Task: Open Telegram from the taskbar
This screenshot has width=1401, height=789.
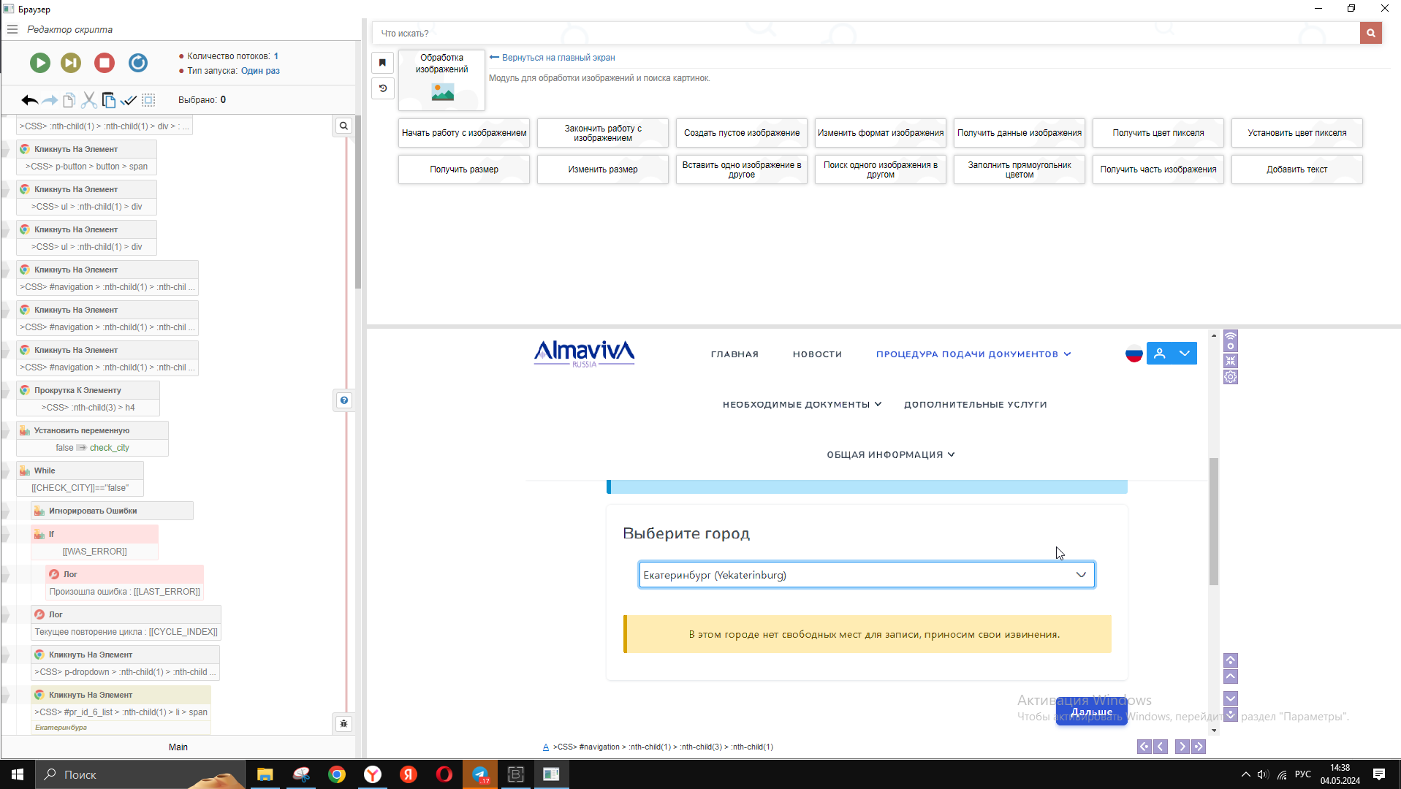Action: pyautogui.click(x=480, y=774)
